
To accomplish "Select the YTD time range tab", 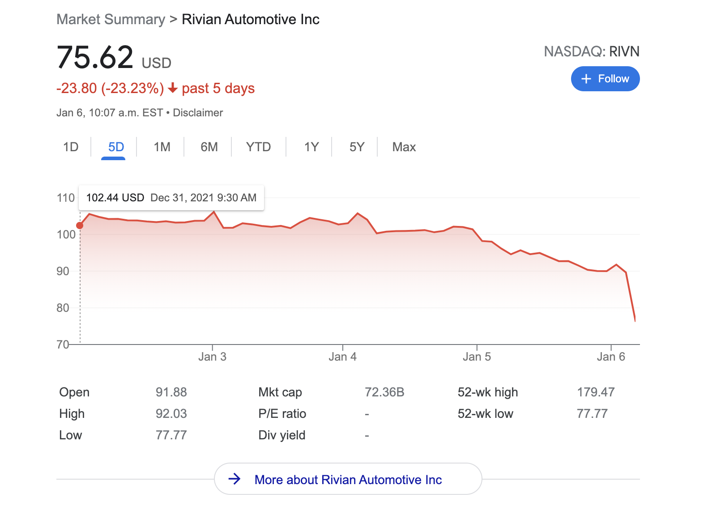I will click(x=259, y=147).
